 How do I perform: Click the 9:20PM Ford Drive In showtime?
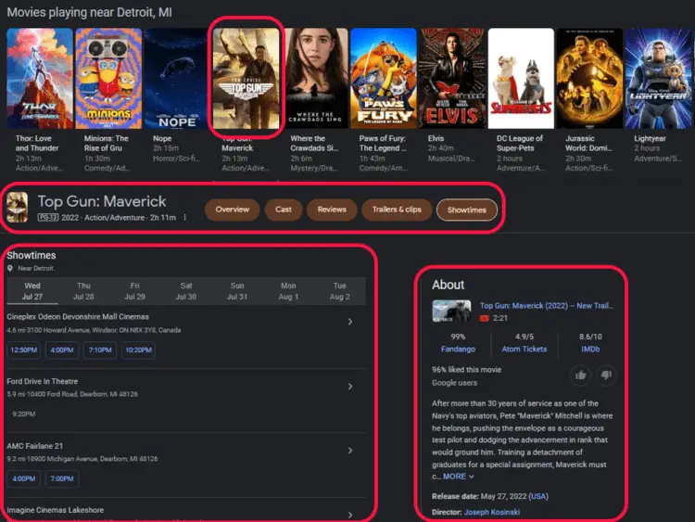[24, 414]
